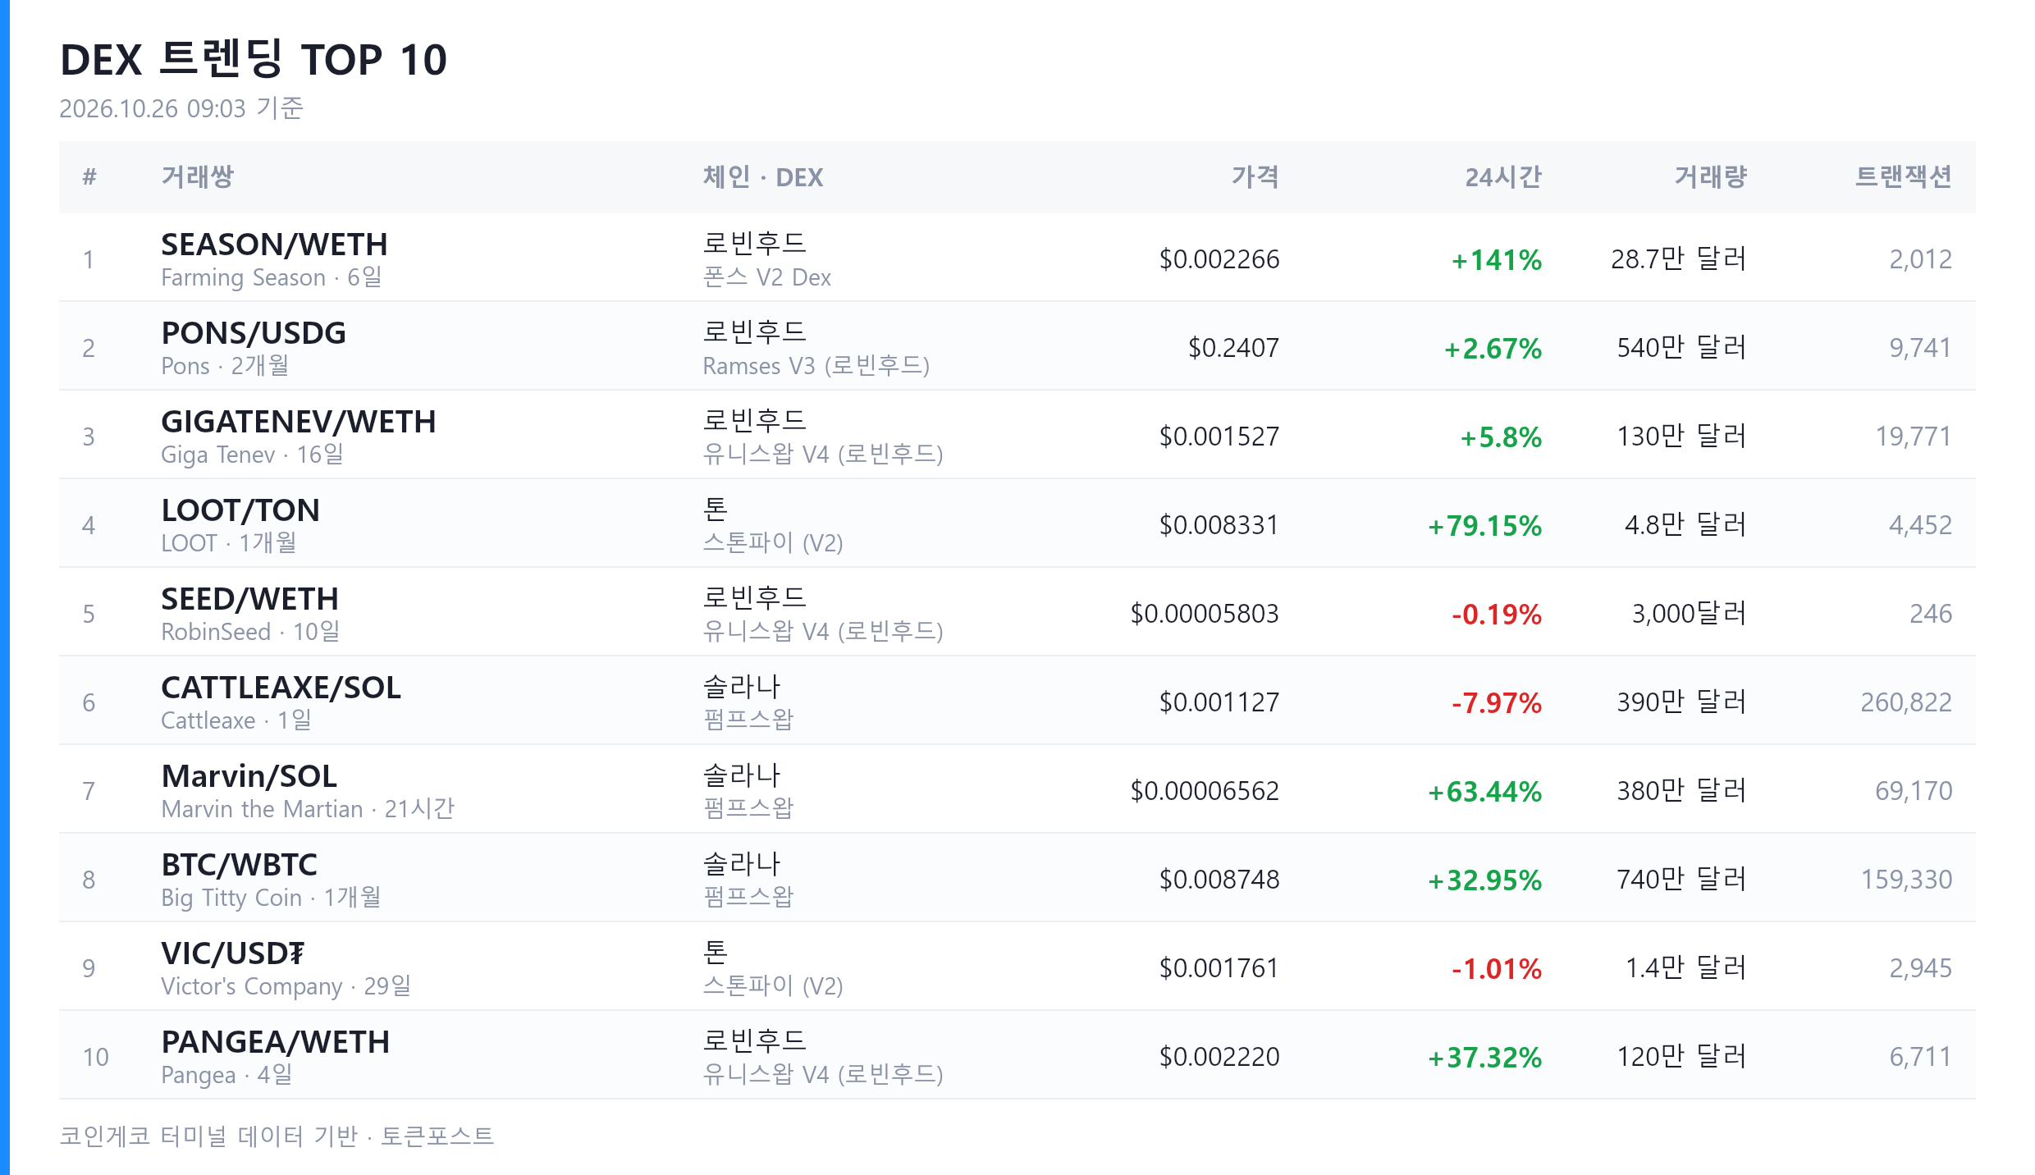The height and width of the screenshot is (1175, 2035).
Task: Click the -1.01% change value
Action: [x=1497, y=969]
